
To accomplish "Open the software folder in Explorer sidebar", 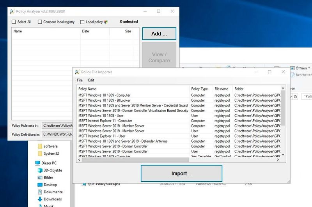I will (51, 146).
